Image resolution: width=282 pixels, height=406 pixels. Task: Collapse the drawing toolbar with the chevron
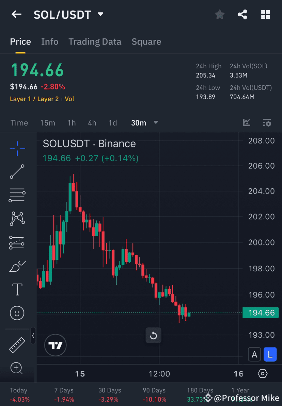(33, 336)
